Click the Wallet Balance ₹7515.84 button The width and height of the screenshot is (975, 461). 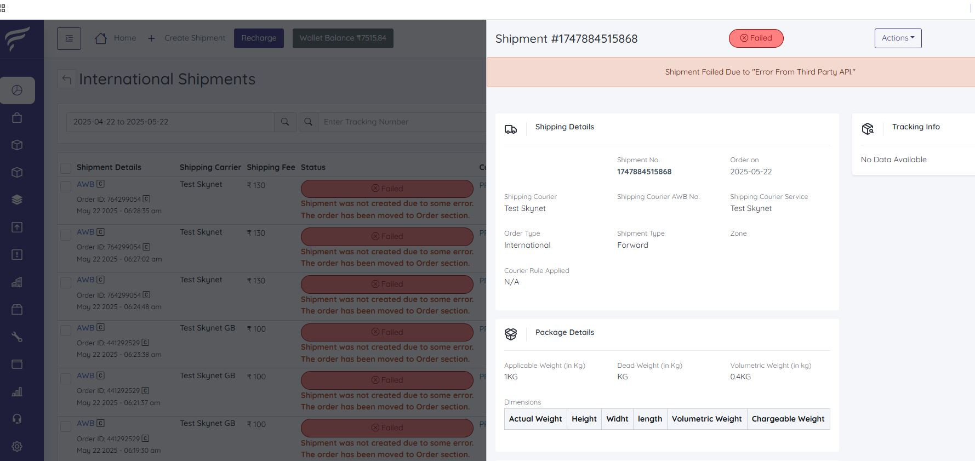coord(343,38)
